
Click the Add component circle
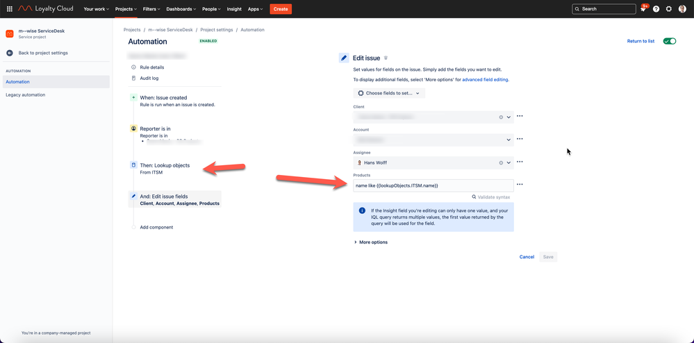click(133, 227)
